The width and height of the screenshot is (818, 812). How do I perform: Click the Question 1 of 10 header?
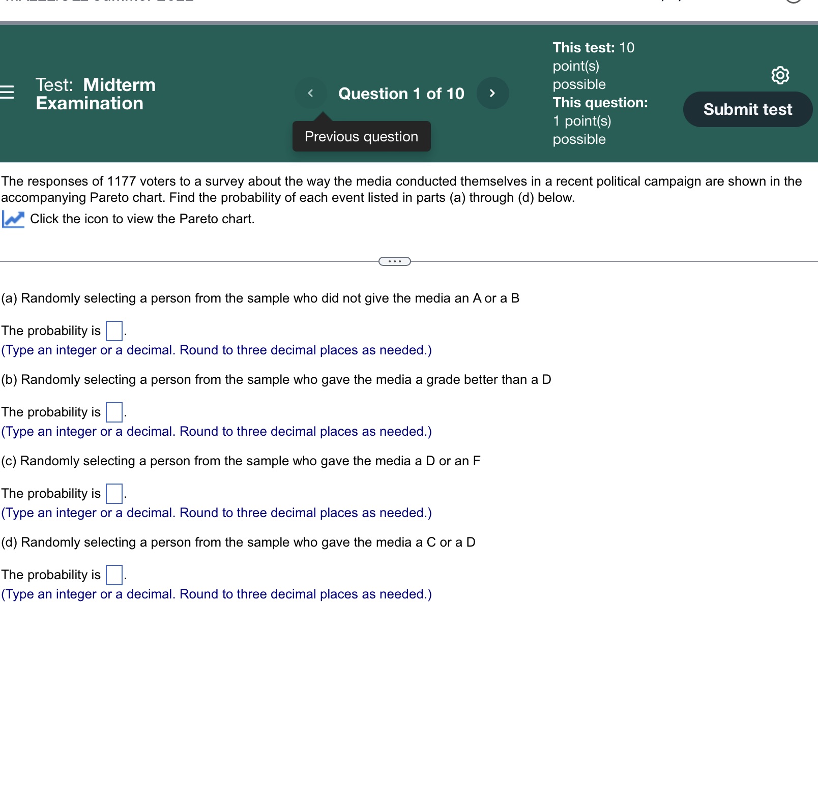[401, 93]
